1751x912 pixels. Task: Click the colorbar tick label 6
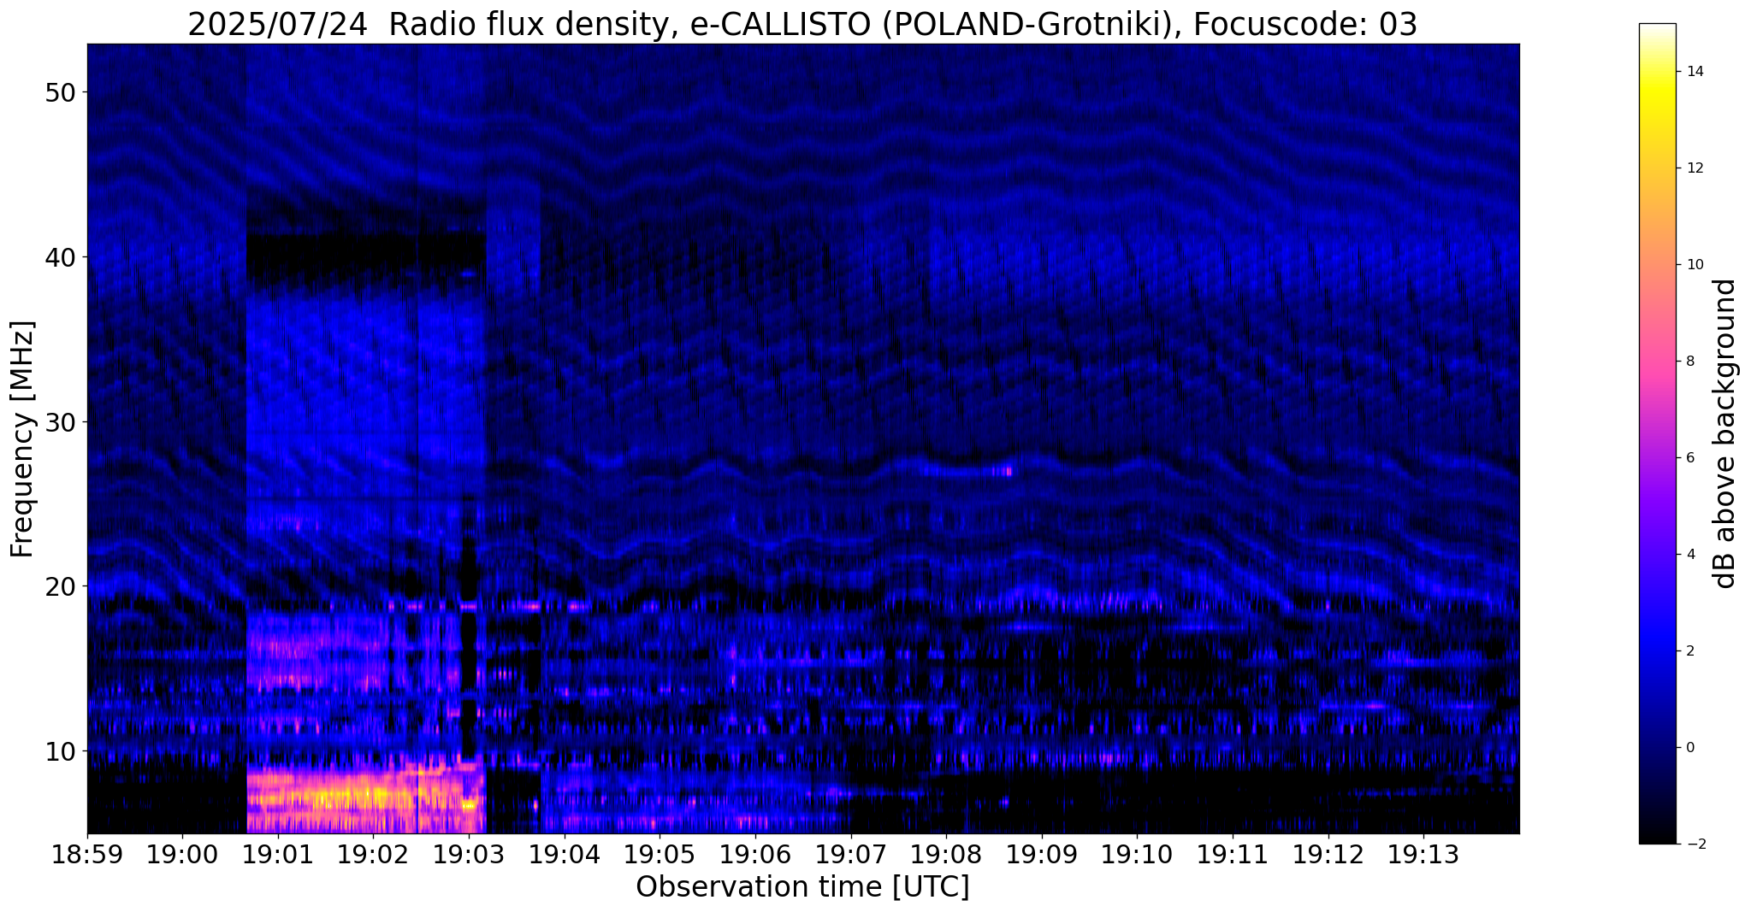(1689, 458)
